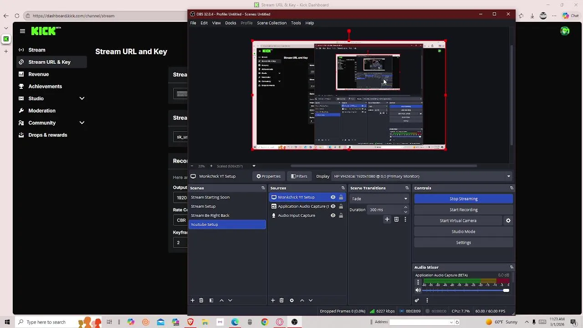
Task: Open OBS Settings button in Controls
Action: tap(464, 242)
